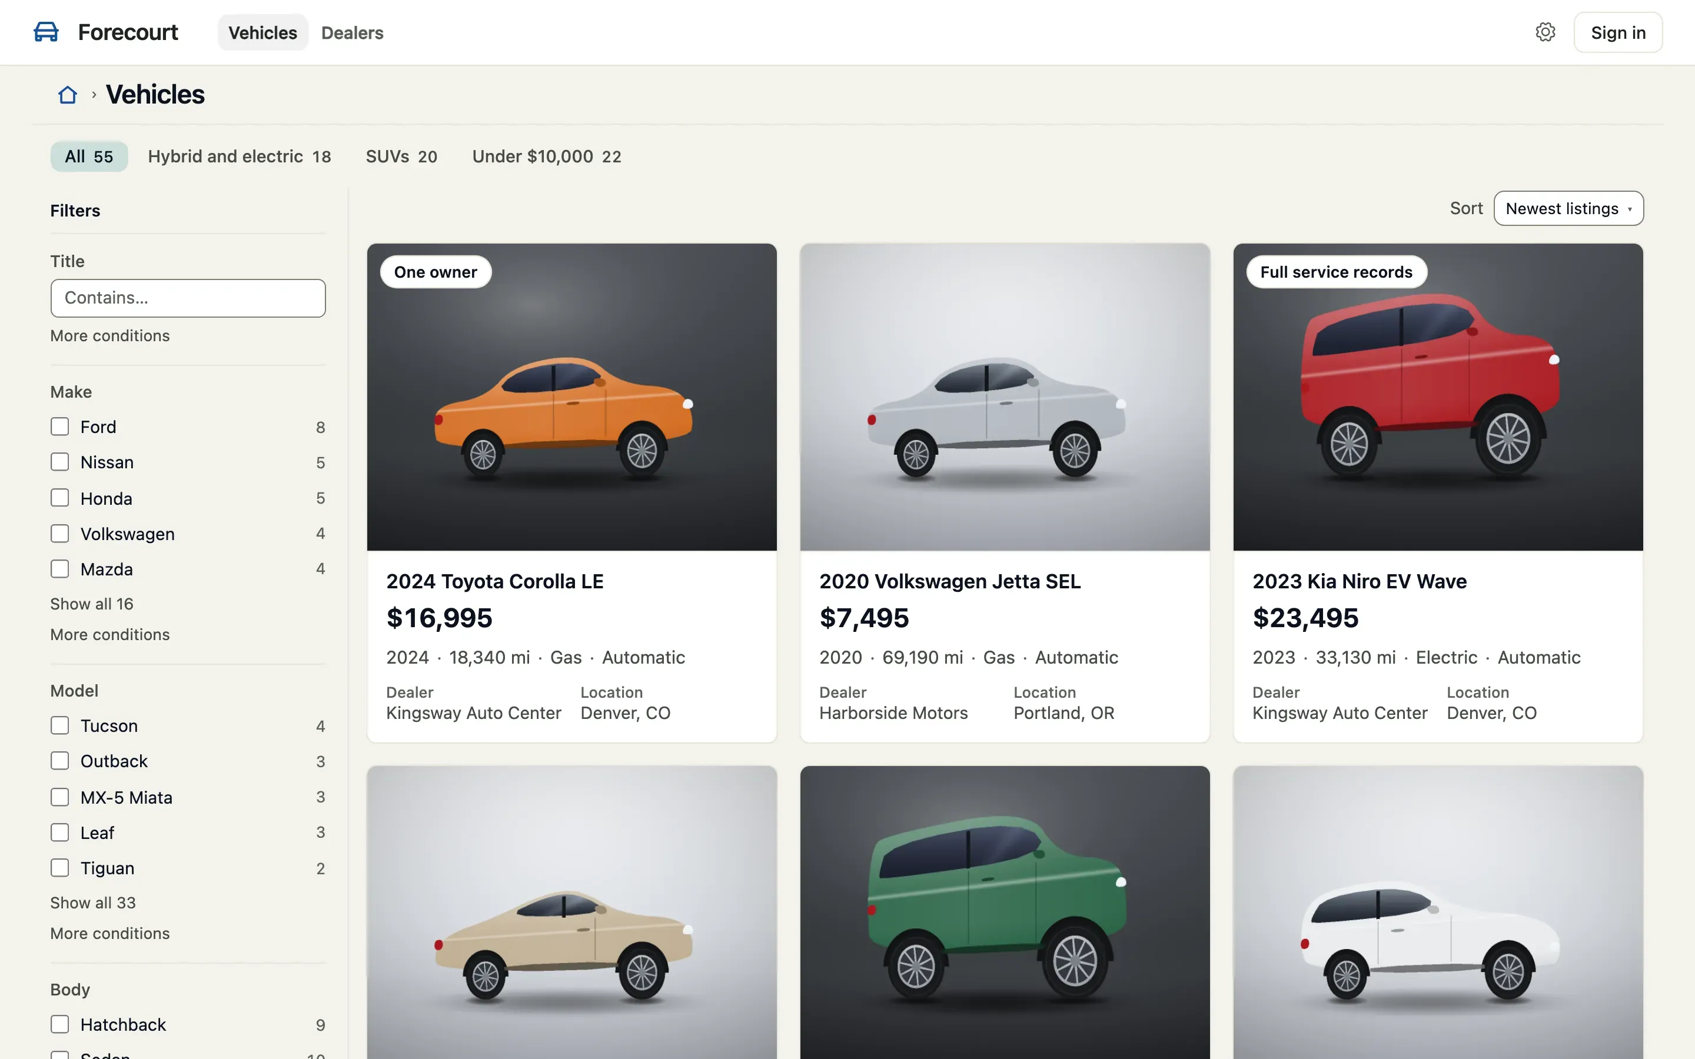Enable the Leaf model checkbox
The image size is (1695, 1059).
pyautogui.click(x=59, y=832)
